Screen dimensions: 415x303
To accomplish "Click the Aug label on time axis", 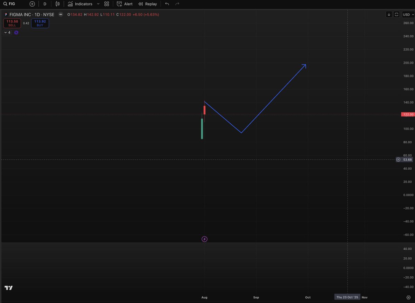I will click(x=204, y=297).
